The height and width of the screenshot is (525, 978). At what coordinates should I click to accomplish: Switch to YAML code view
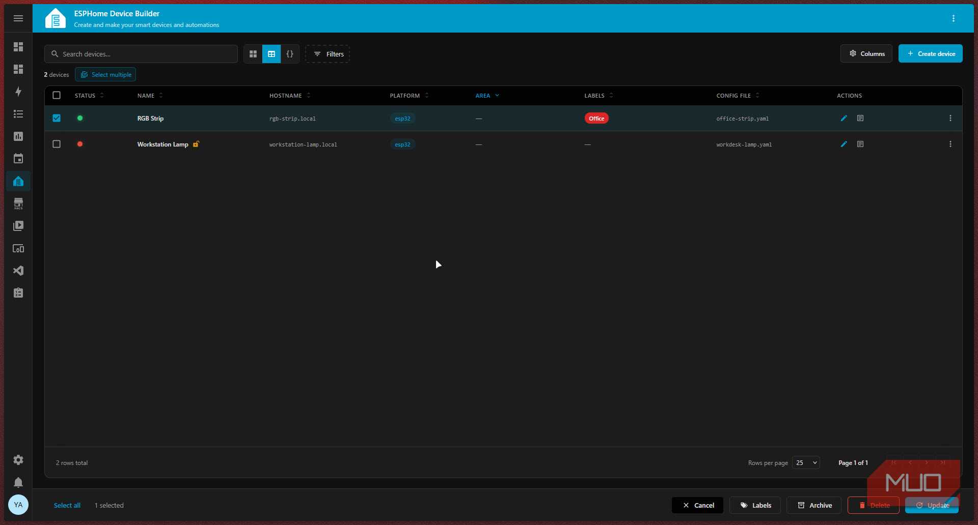click(x=290, y=54)
